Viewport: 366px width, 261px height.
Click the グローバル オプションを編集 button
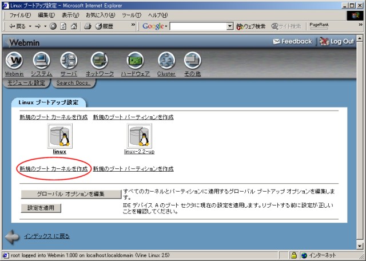pyautogui.click(x=71, y=194)
